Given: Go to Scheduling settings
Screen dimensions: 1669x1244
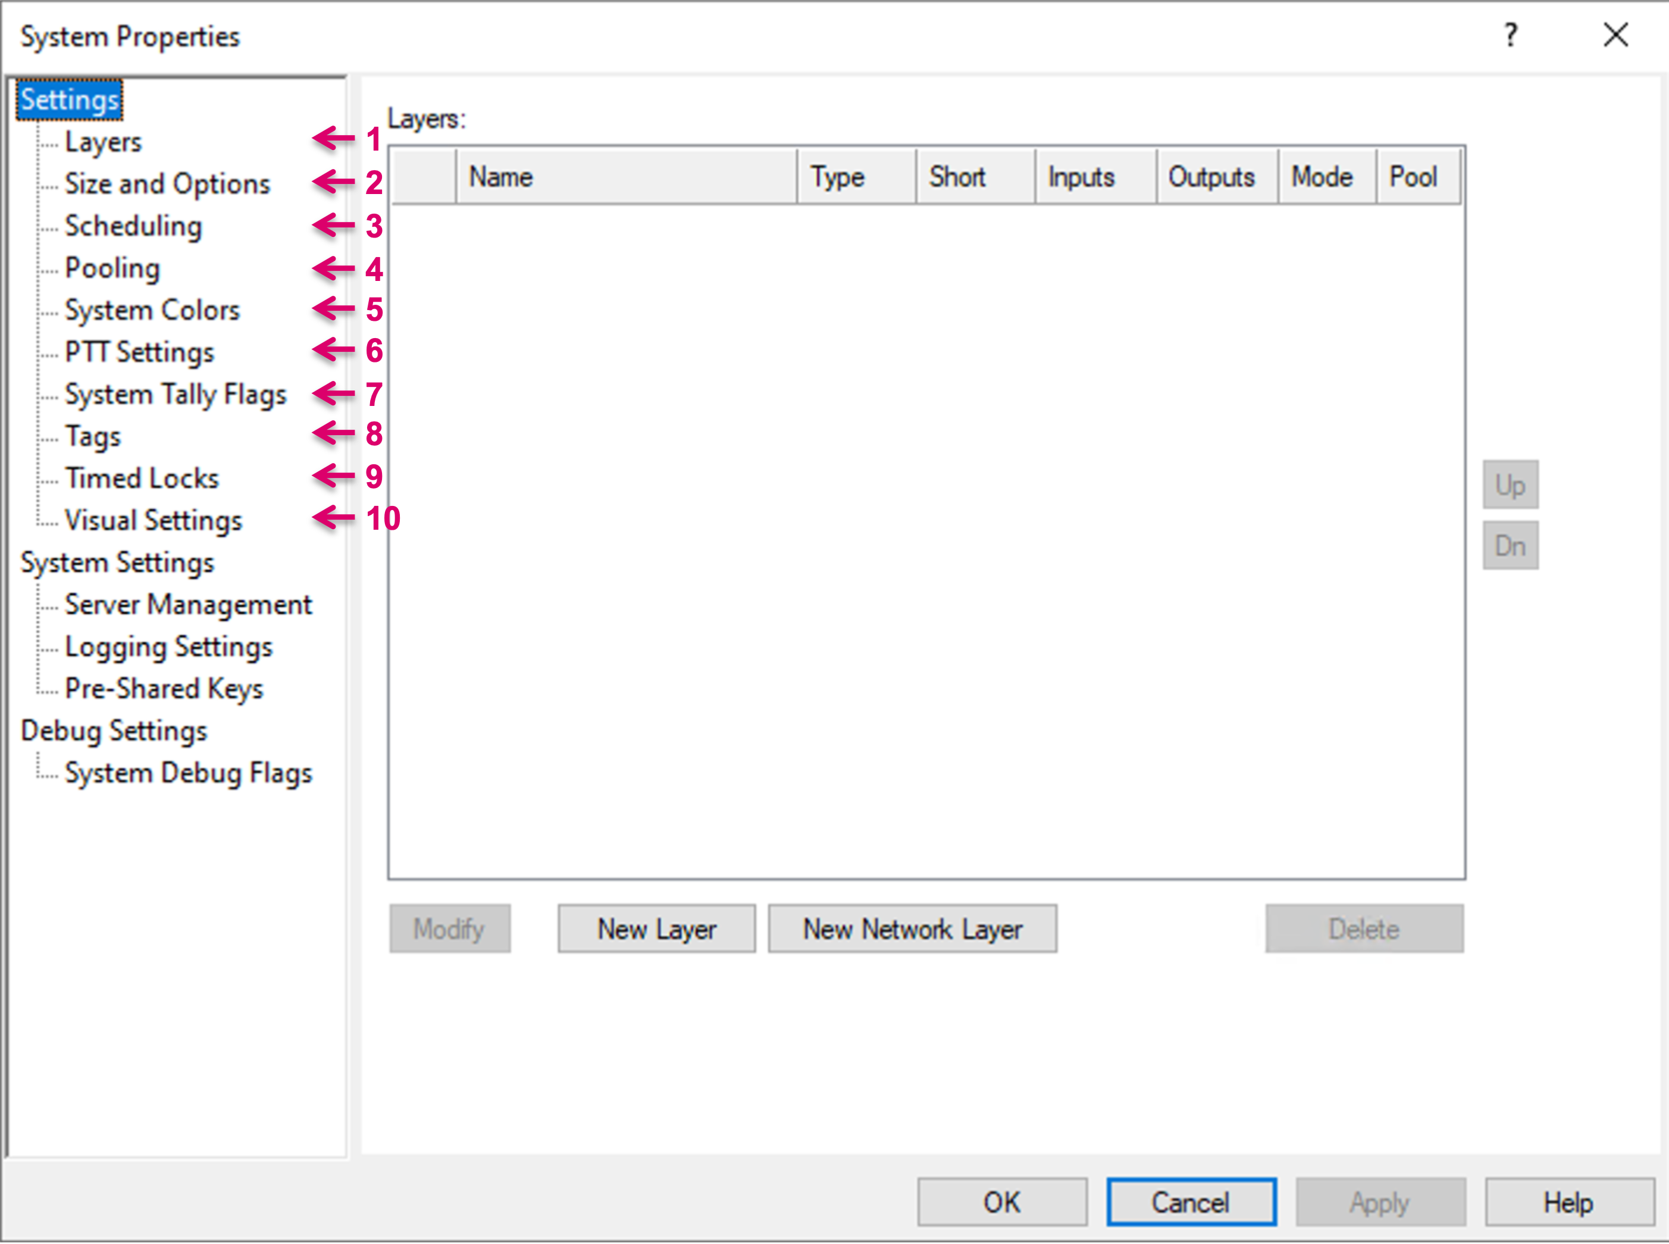Looking at the screenshot, I should click(x=133, y=226).
